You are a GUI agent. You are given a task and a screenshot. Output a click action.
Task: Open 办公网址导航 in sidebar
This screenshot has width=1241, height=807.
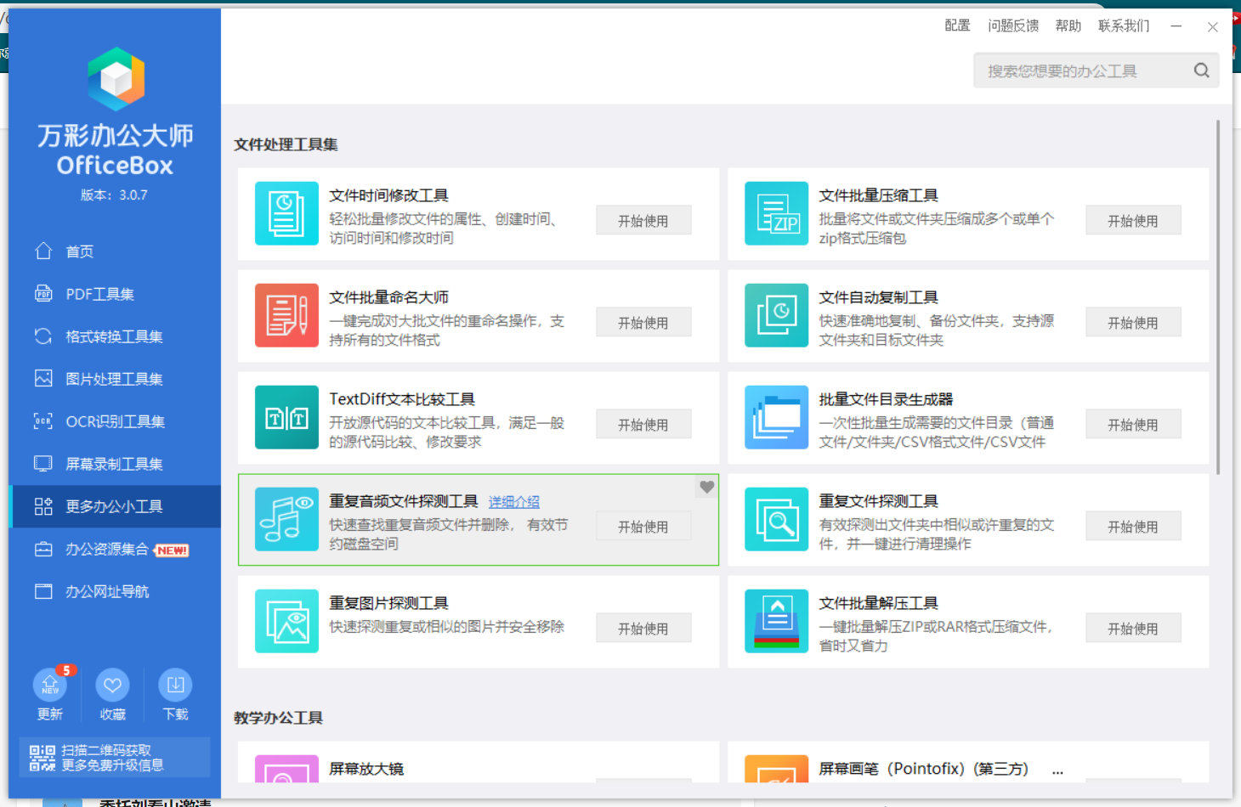tap(115, 591)
